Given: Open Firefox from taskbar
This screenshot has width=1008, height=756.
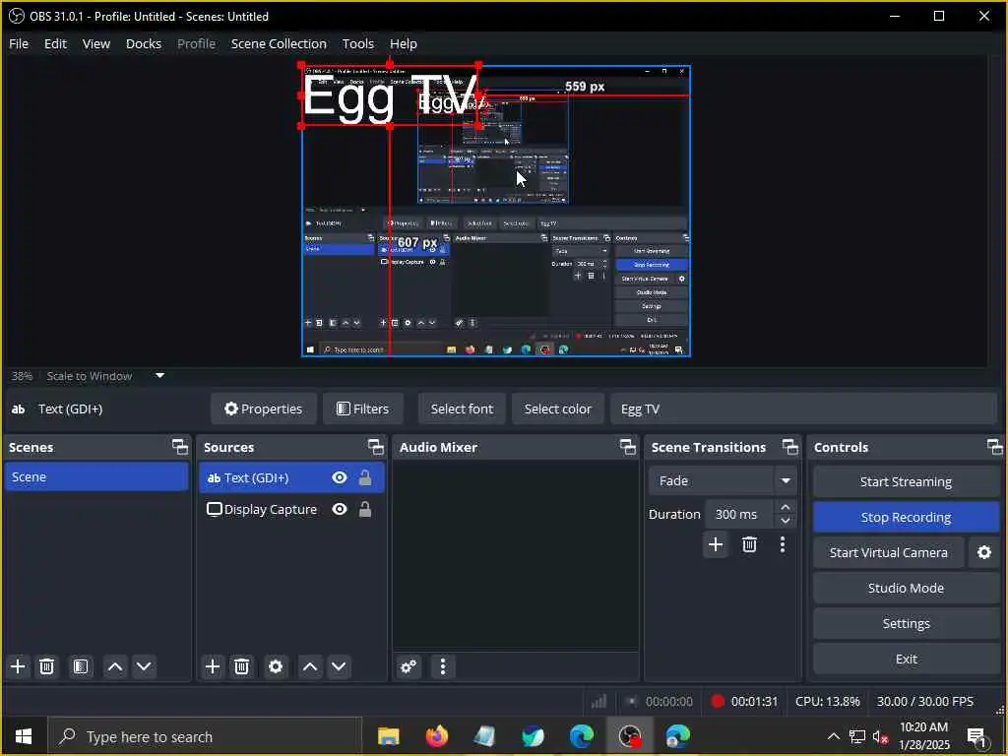Looking at the screenshot, I should coord(437,736).
